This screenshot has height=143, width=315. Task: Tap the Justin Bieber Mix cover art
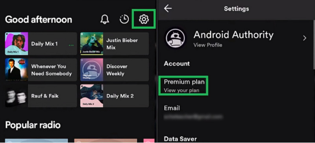click(x=92, y=43)
